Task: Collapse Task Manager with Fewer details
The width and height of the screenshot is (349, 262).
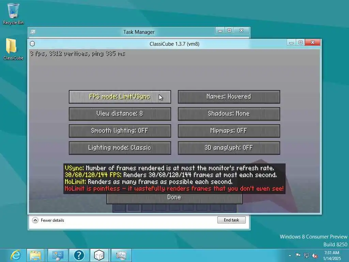Action: (x=48, y=220)
